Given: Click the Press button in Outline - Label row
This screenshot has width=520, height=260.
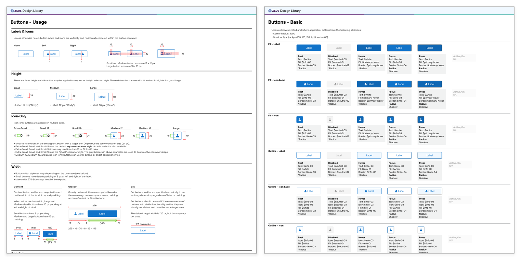Looking at the screenshot, I should [x=430, y=155].
